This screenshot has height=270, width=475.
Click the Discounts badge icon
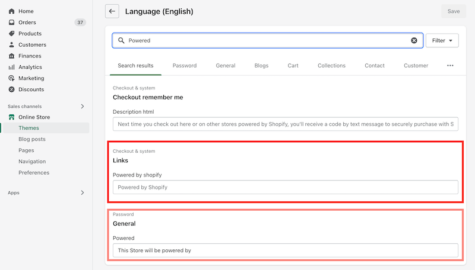[11, 89]
